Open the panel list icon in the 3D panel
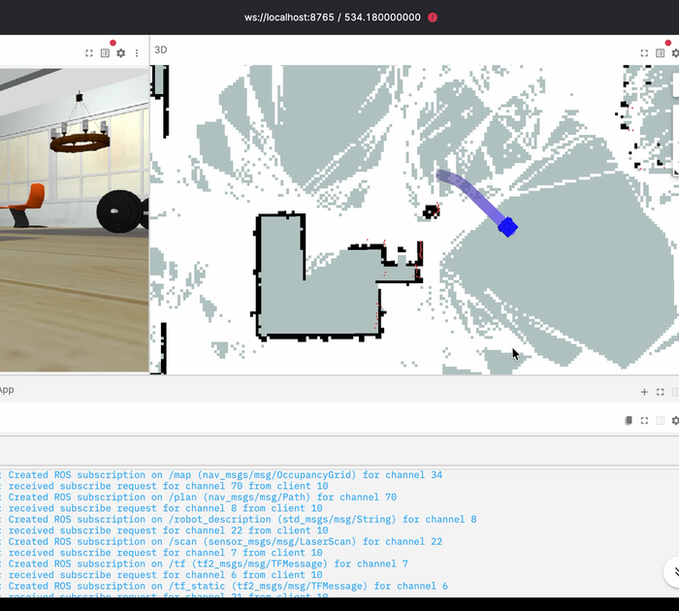 click(x=660, y=53)
